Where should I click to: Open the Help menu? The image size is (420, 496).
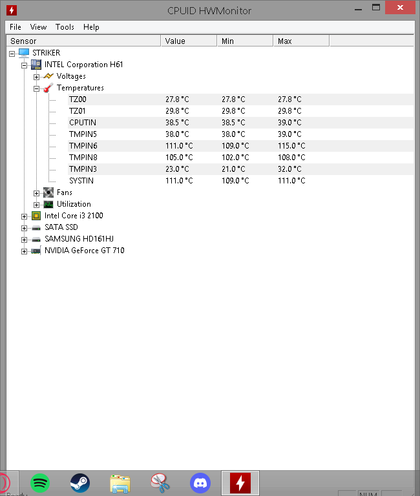[91, 27]
